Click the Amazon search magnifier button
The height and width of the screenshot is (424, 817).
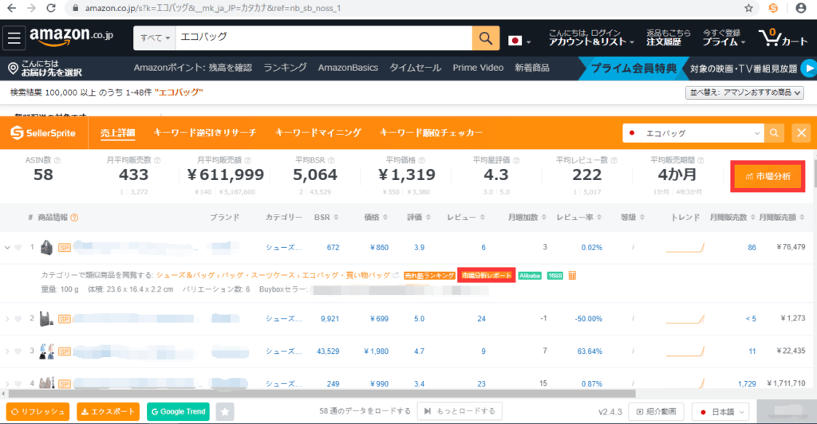pyautogui.click(x=486, y=38)
